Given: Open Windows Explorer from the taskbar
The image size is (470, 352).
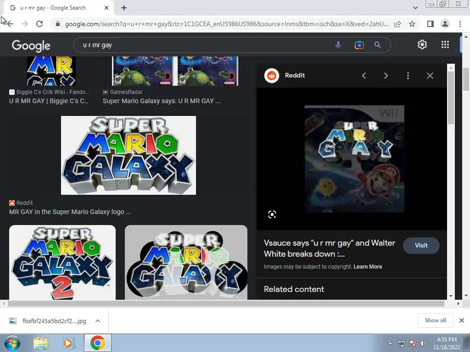Looking at the screenshot, I should 41,343.
